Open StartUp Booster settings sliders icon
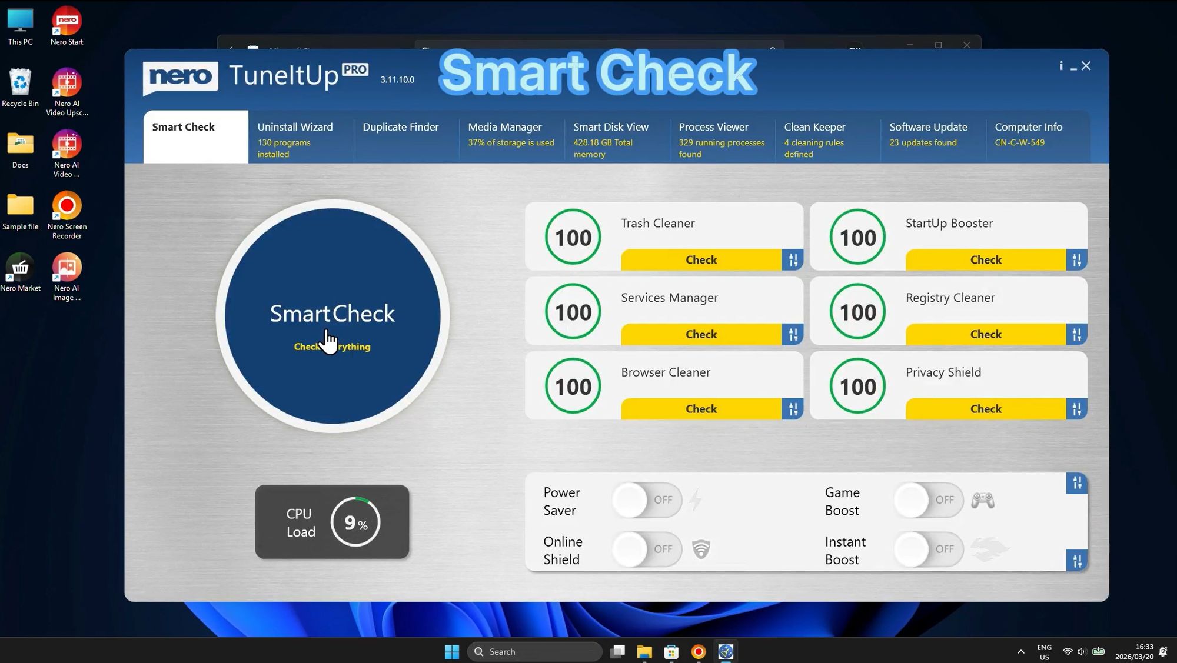 click(x=1077, y=259)
